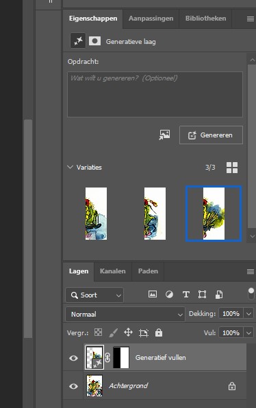Filter layers by smart objects icon
The width and height of the screenshot is (256, 408).
pyautogui.click(x=218, y=295)
